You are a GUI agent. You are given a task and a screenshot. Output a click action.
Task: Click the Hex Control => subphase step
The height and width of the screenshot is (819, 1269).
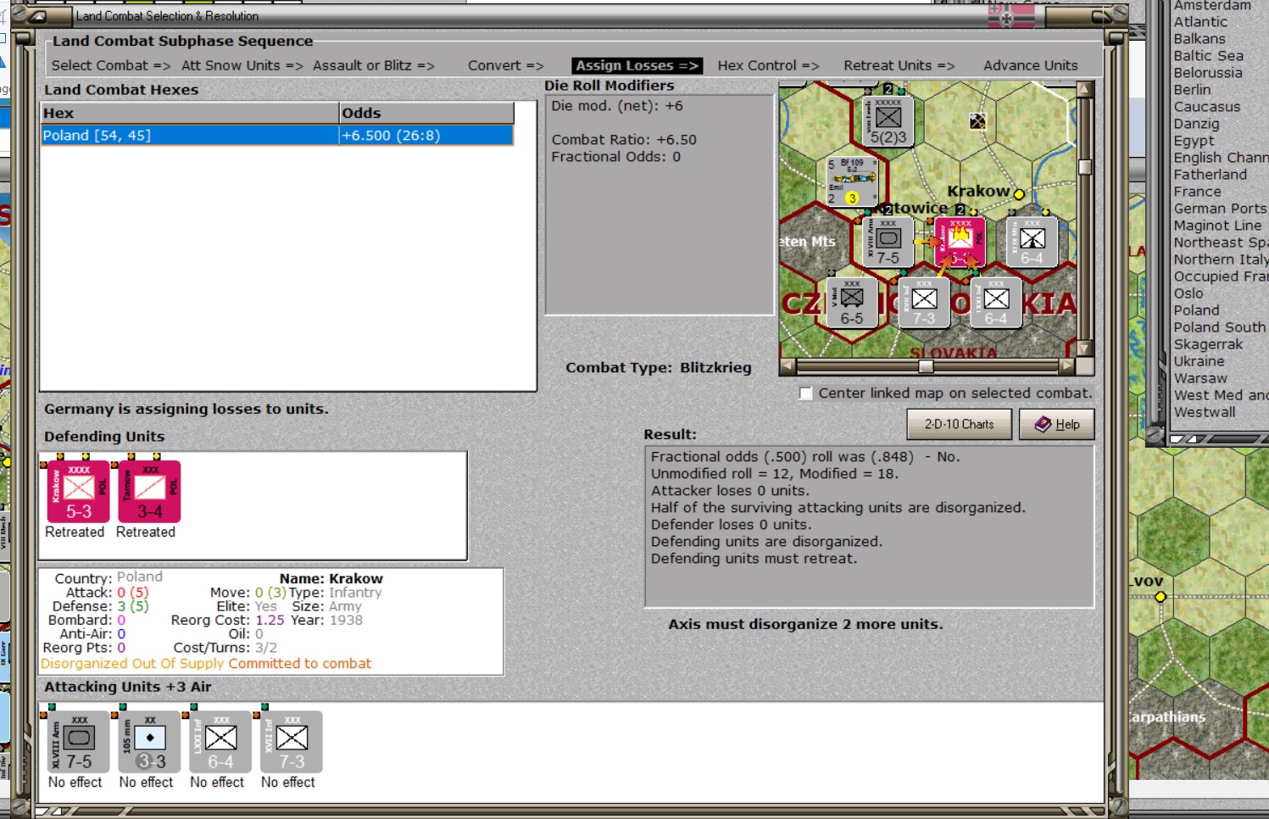point(769,65)
